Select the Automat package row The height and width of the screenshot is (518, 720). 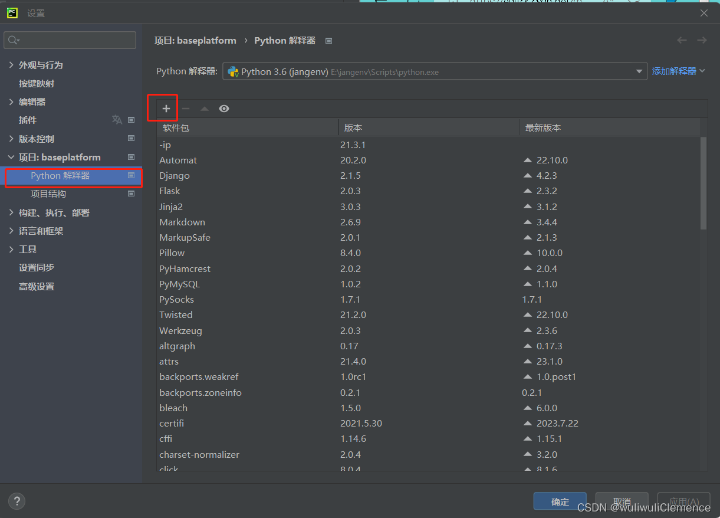pyautogui.click(x=428, y=160)
